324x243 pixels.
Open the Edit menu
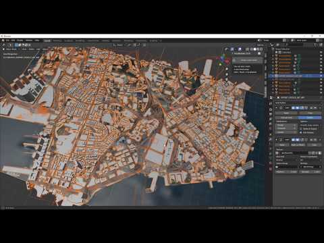(x=13, y=40)
